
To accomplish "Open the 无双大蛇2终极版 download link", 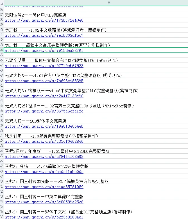I will pos(44,111).
